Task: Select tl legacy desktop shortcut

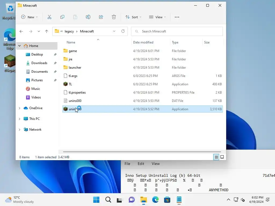Action: [10, 63]
